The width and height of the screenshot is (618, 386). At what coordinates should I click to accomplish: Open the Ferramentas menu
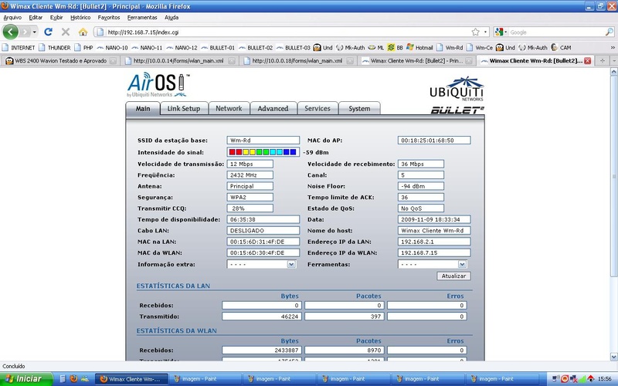point(142,17)
